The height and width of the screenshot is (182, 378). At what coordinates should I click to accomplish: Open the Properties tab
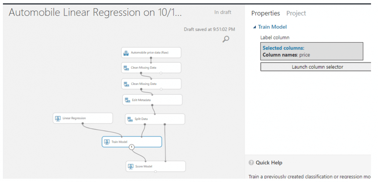pos(266,13)
